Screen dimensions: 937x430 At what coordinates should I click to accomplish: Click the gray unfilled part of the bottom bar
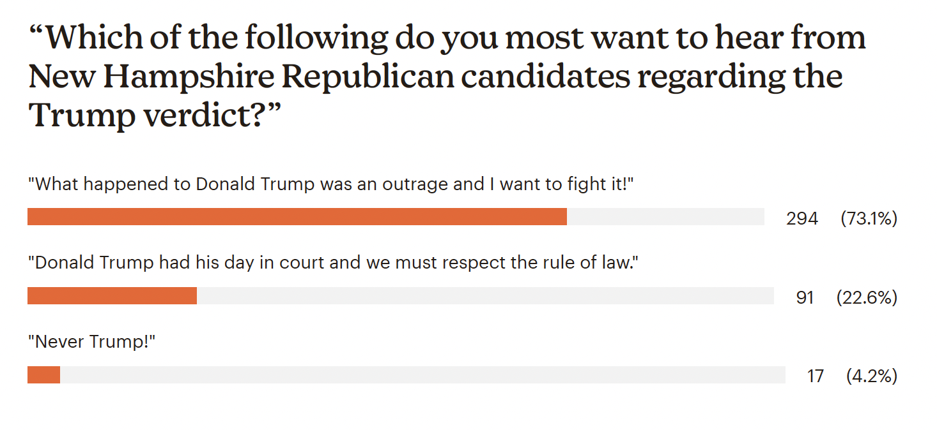[422, 375]
